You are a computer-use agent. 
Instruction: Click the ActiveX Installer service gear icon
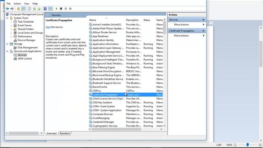pos(90,25)
